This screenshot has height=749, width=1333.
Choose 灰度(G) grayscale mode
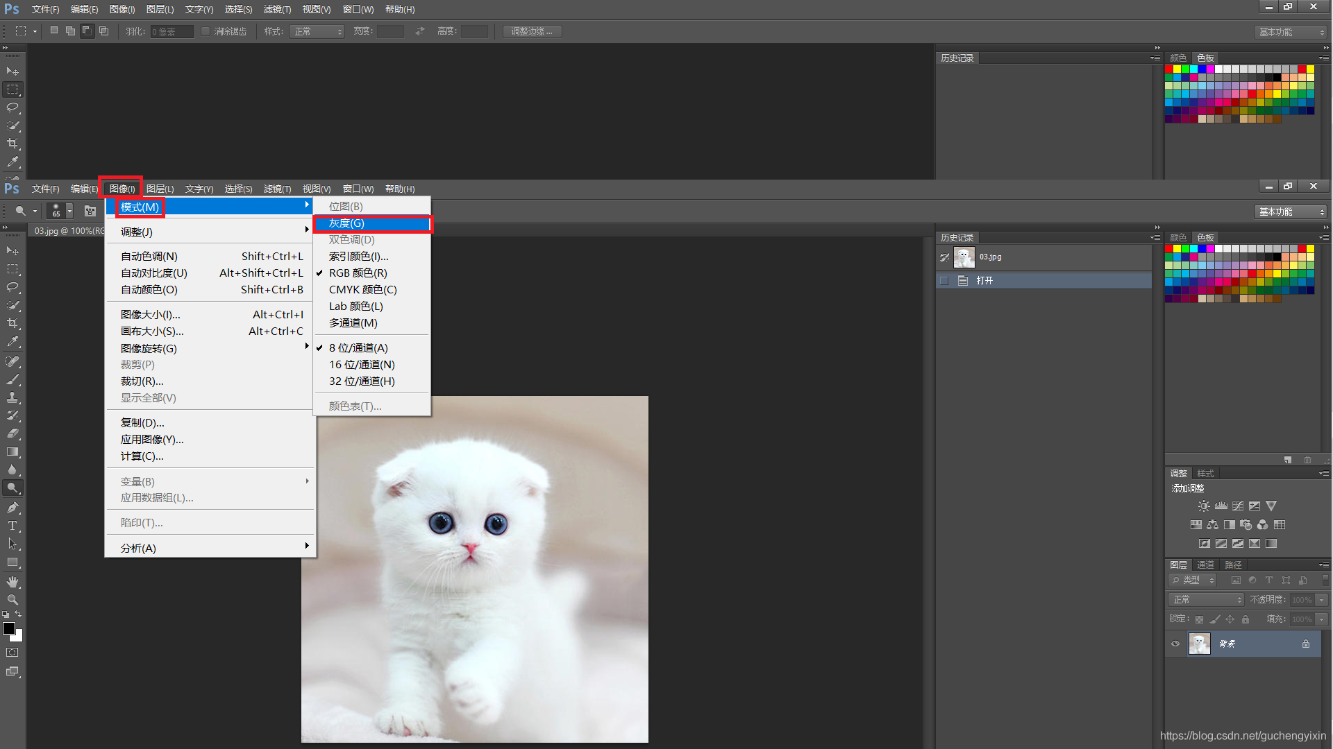372,223
